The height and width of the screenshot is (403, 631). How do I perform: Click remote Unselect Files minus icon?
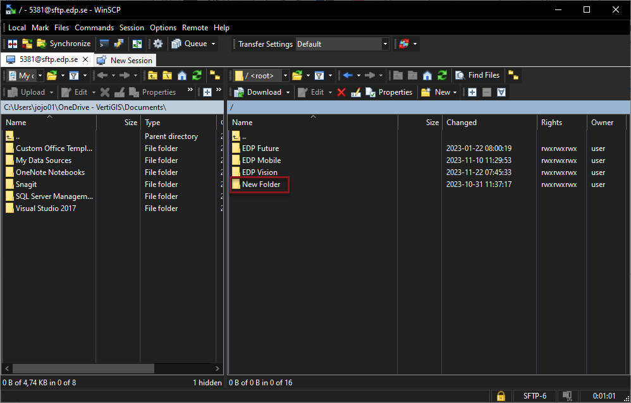tap(487, 92)
